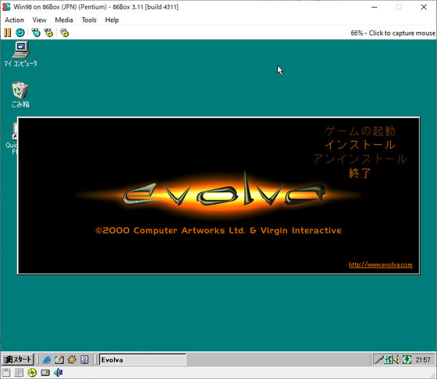The image size is (437, 379).
Task: Hard reset the emulated machine
Action: 20,33
